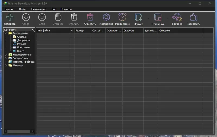Open the Файл menu
Viewport: 217px width, 137px height.
click(x=22, y=9)
